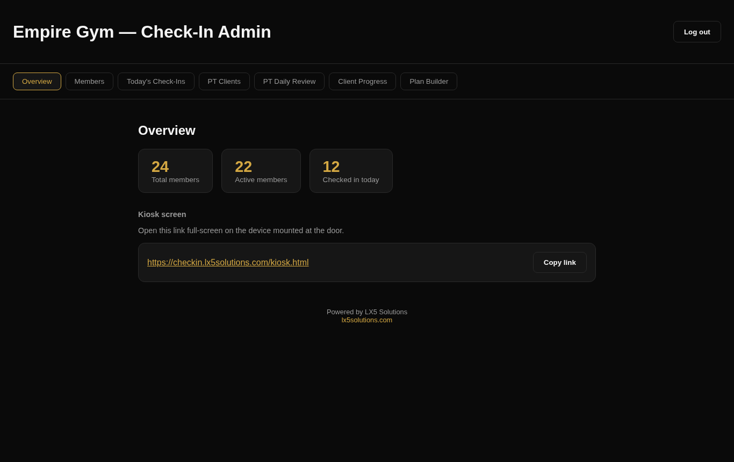
Task: Click the Powered by LX5 Solutions text
Action: point(367,312)
